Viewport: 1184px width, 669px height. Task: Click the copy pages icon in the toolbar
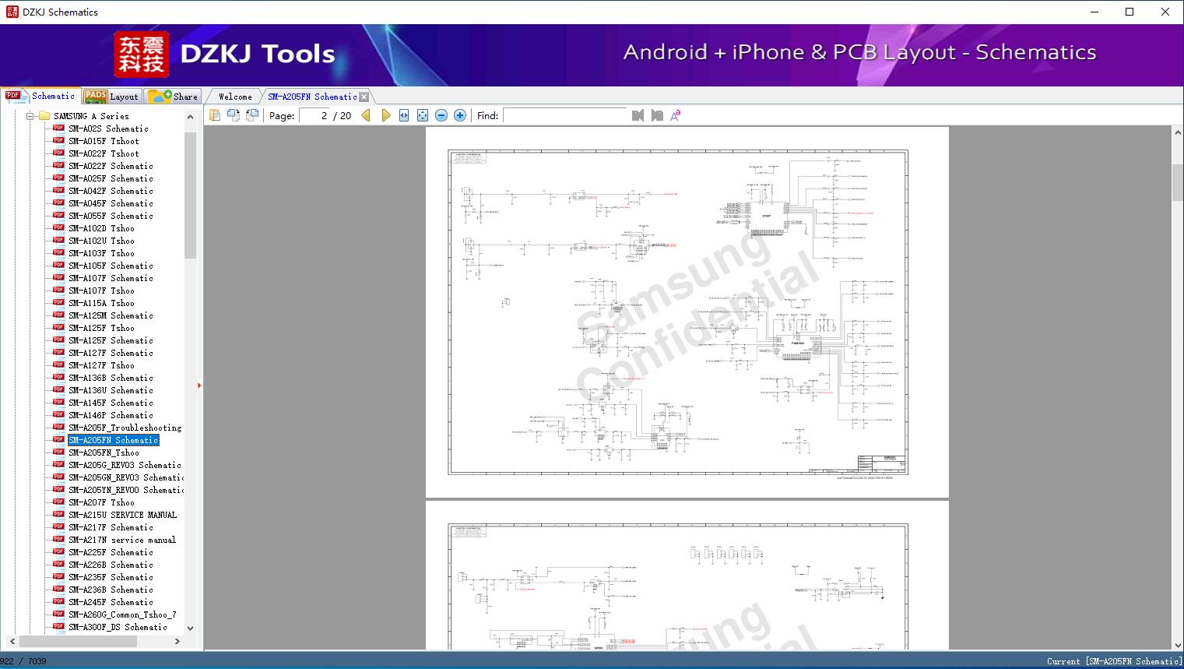tap(214, 115)
